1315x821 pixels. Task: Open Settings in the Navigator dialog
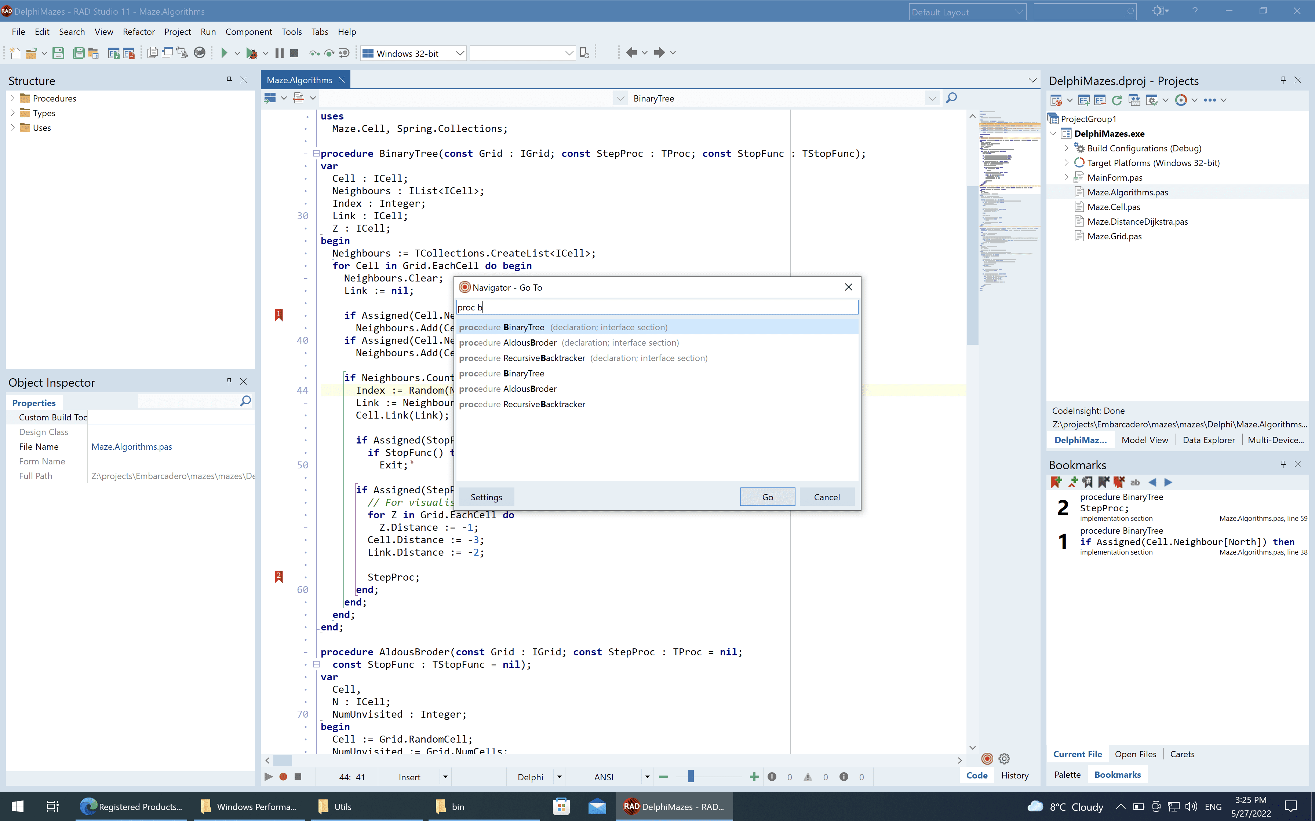click(x=486, y=497)
